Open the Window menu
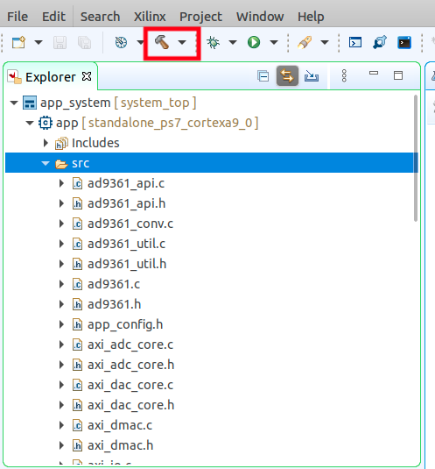This screenshot has height=469, width=435. coord(260,17)
